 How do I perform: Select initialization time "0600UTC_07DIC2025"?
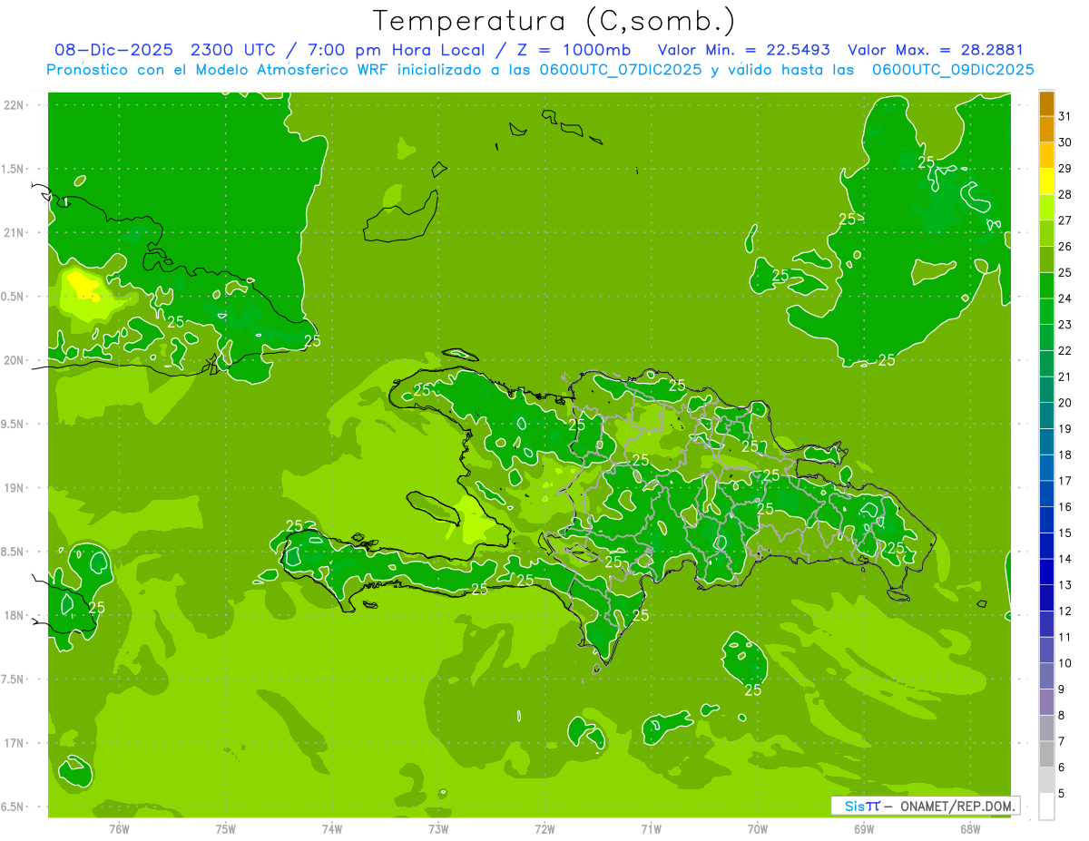pos(617,70)
